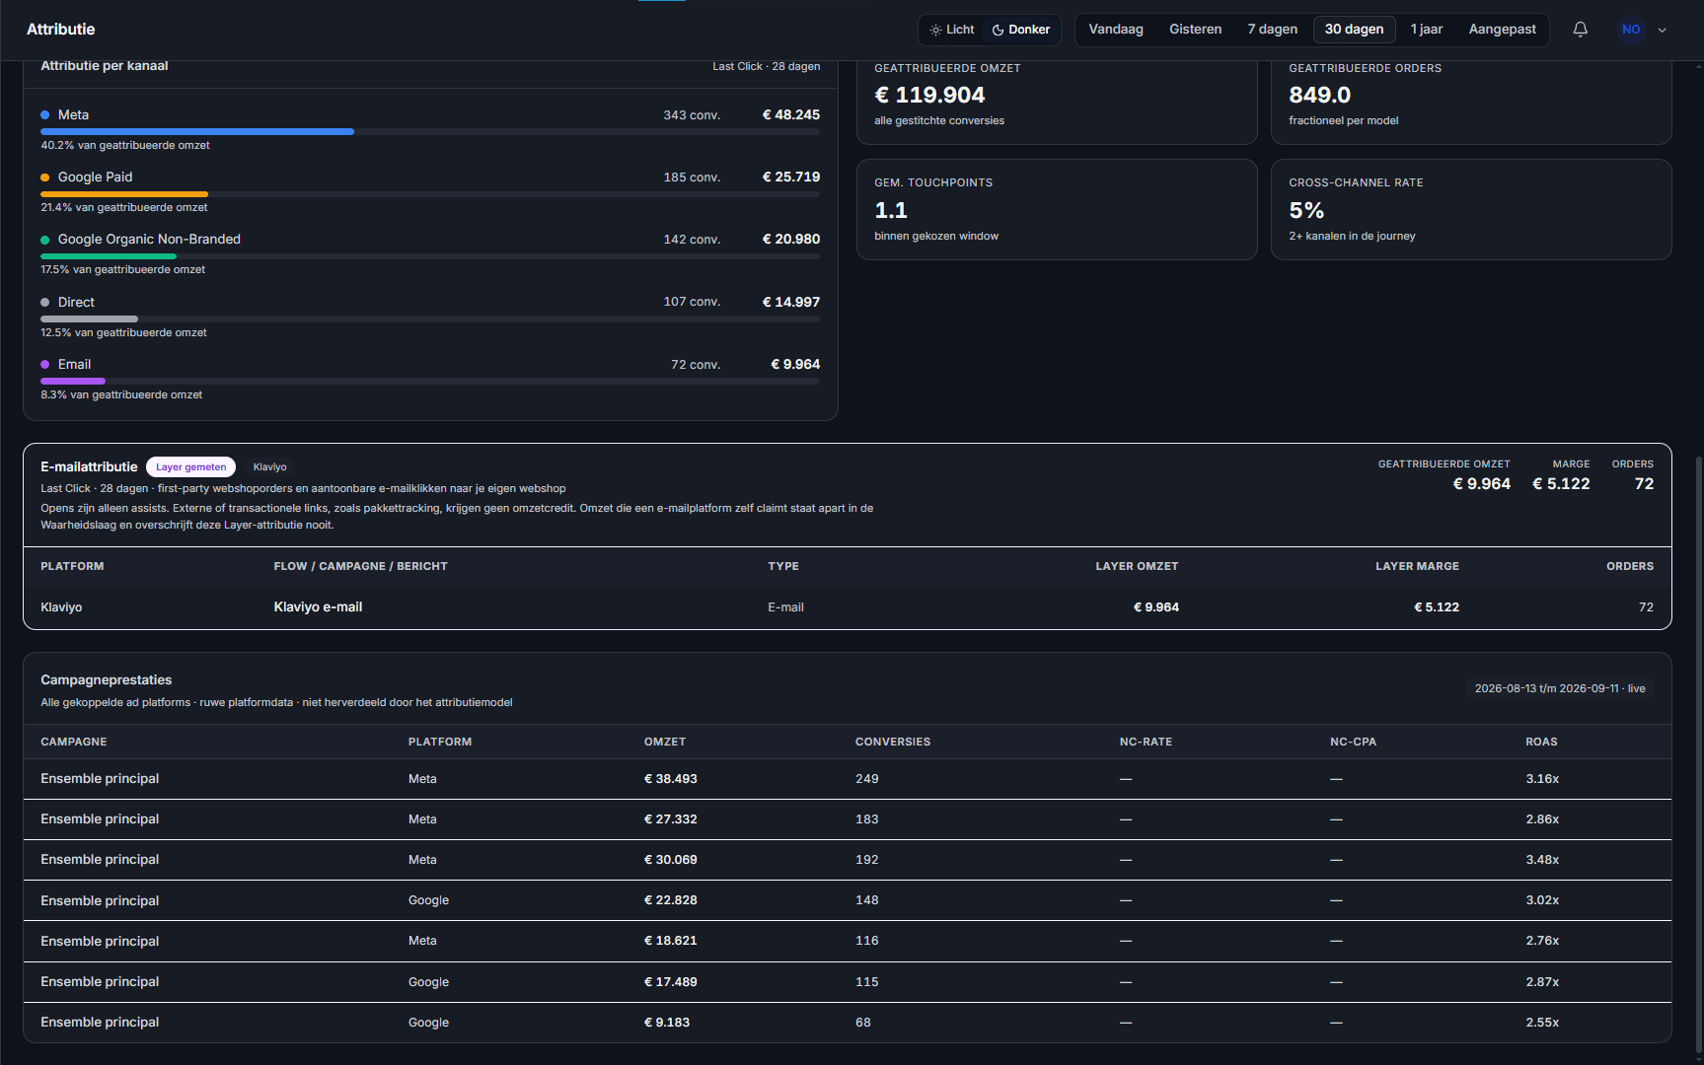
Task: Click the 3.48x ROAS value
Action: pos(1542,860)
